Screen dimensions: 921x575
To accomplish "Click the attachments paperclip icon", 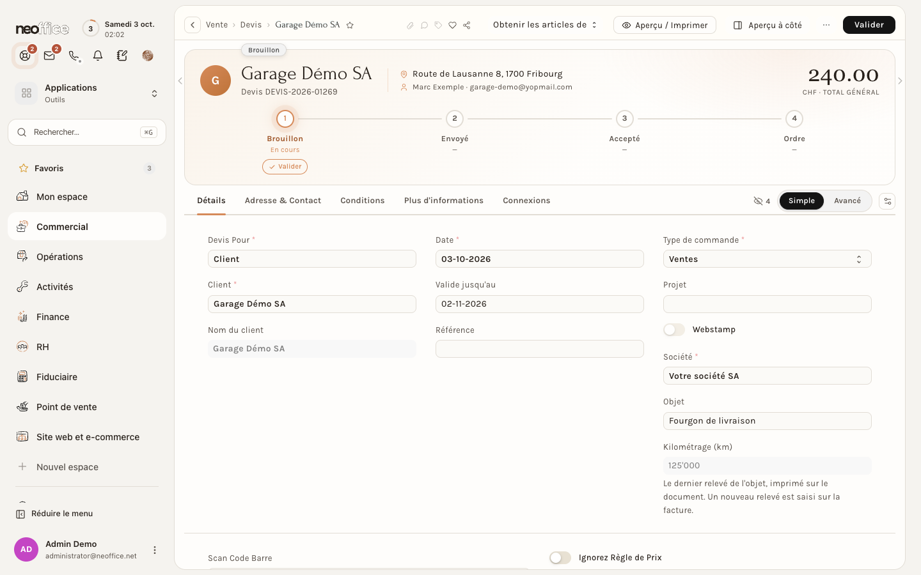I will 410,26.
